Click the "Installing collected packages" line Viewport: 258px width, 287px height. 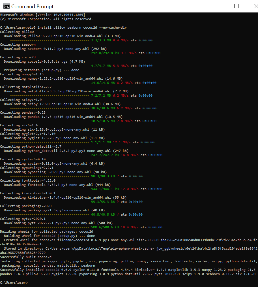coord(129,261)
